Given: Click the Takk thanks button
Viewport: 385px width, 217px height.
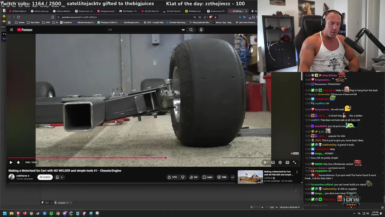Looking at the screenshot, I should [x=222, y=177].
